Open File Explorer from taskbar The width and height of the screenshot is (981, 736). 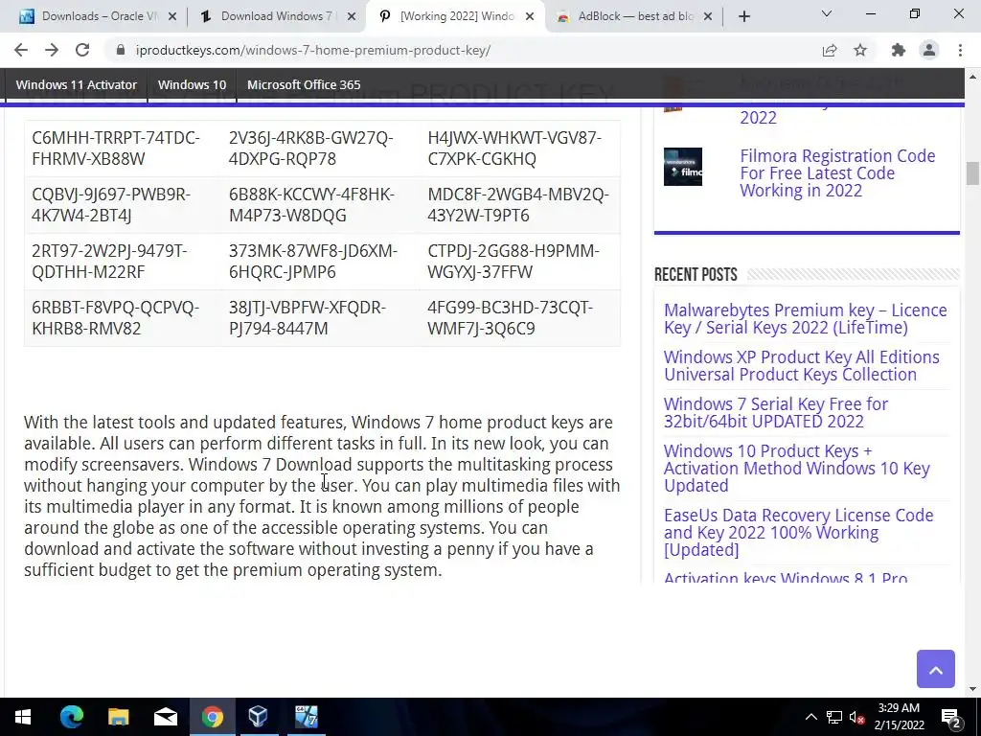click(118, 717)
